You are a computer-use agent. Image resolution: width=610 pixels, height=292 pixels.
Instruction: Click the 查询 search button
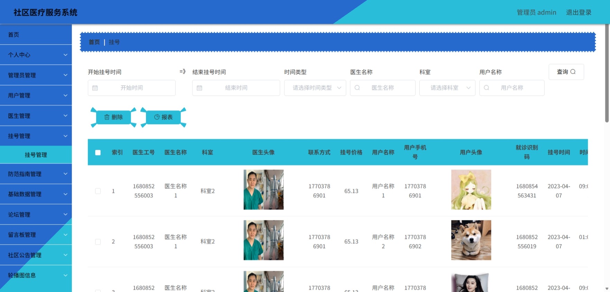[566, 72]
